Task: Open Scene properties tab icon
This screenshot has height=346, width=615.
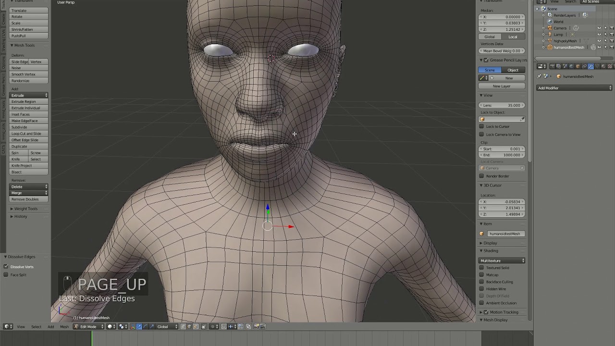Action: (566, 66)
